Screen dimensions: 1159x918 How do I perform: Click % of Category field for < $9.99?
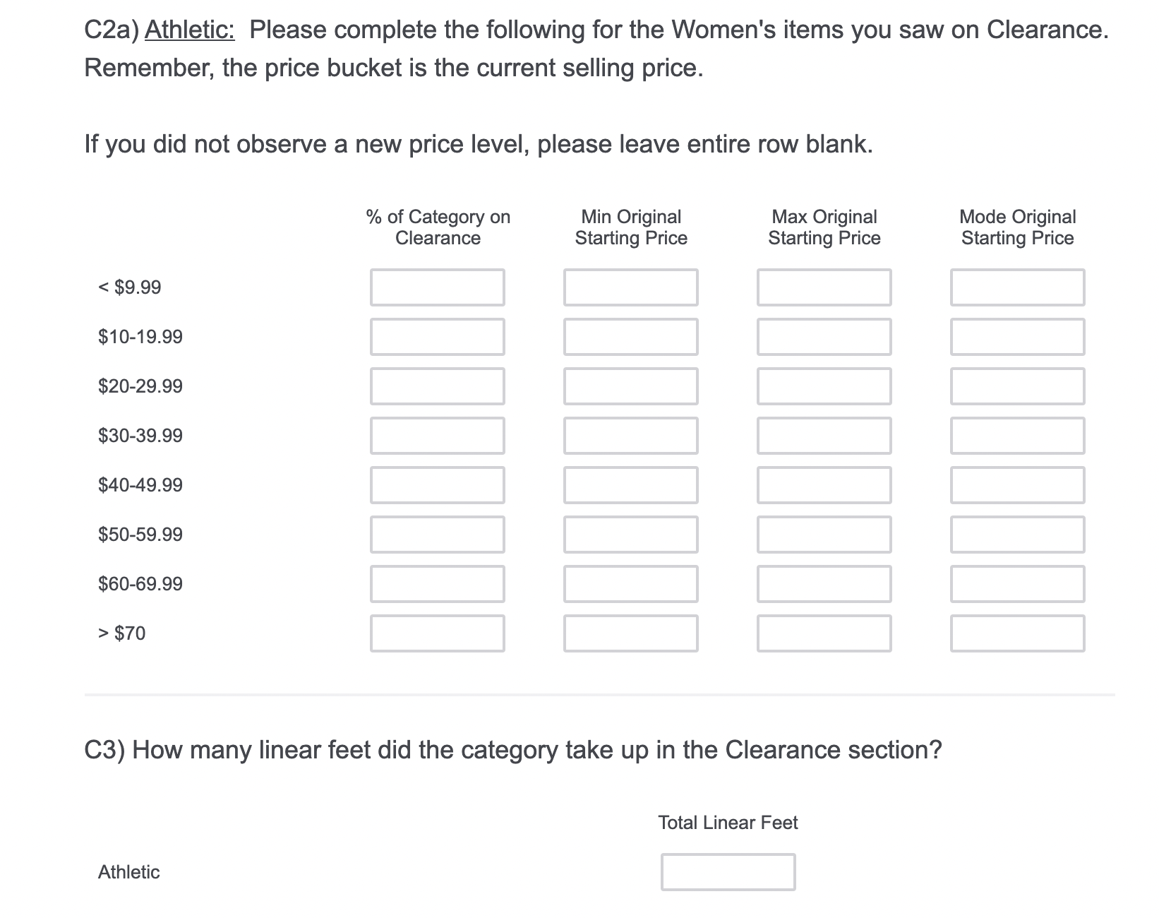pyautogui.click(x=437, y=287)
